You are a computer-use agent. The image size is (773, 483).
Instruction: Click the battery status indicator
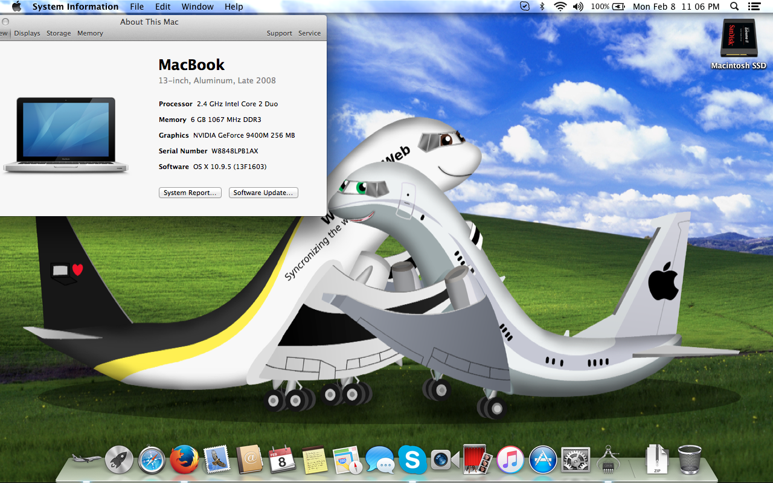click(x=608, y=7)
